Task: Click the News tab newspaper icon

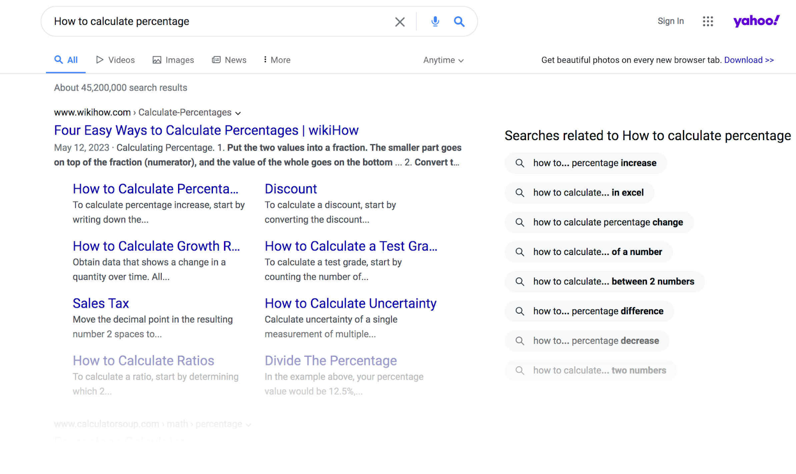Action: [x=216, y=60]
